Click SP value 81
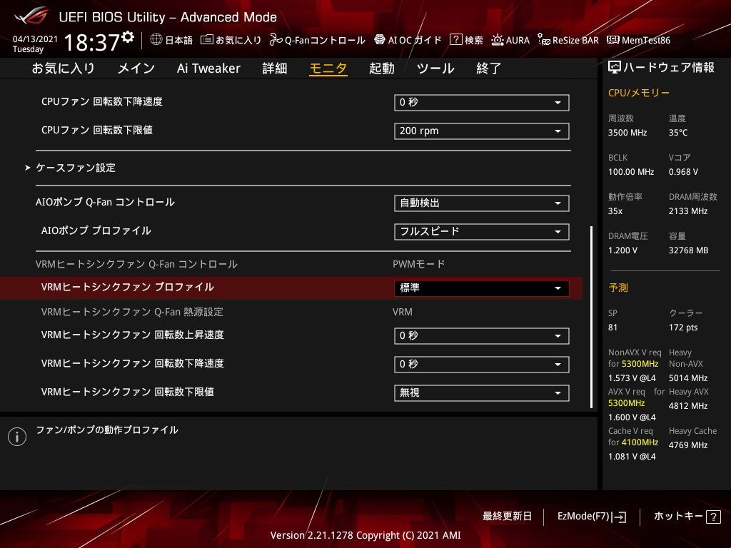The width and height of the screenshot is (731, 548). (612, 328)
